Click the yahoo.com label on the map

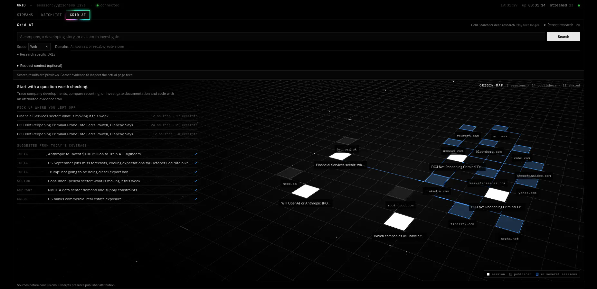pos(527,193)
